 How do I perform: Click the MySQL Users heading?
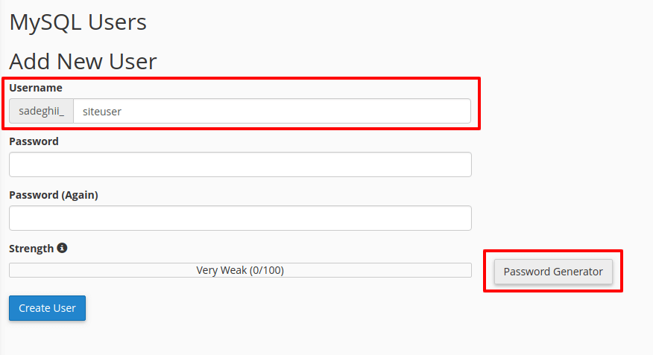pos(78,22)
